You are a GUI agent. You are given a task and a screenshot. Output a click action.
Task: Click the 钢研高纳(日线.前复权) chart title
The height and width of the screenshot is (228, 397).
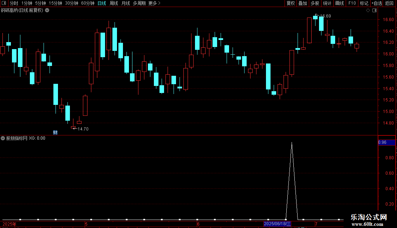click(x=22, y=11)
